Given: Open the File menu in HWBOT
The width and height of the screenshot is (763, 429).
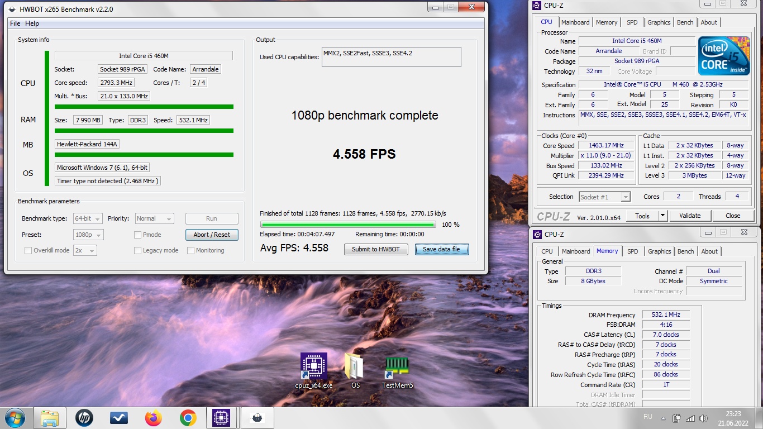Looking at the screenshot, I should pyautogui.click(x=15, y=23).
